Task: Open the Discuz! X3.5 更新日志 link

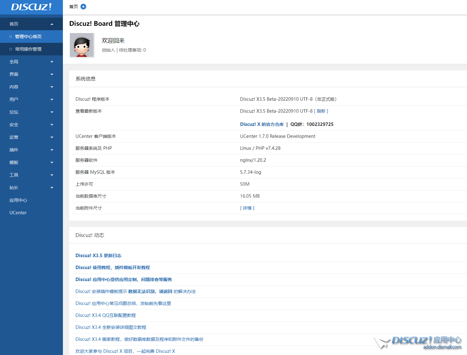Action: (98, 256)
